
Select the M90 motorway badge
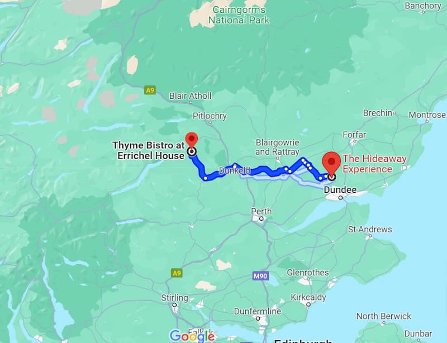click(x=260, y=276)
